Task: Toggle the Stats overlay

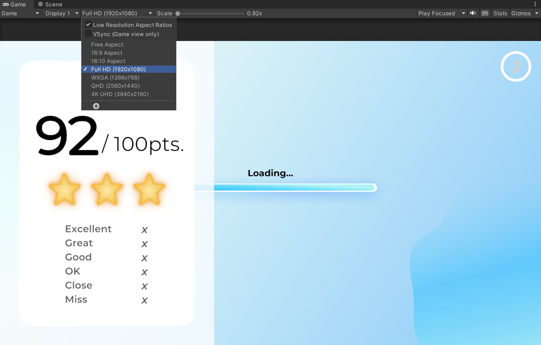Action: 500,13
